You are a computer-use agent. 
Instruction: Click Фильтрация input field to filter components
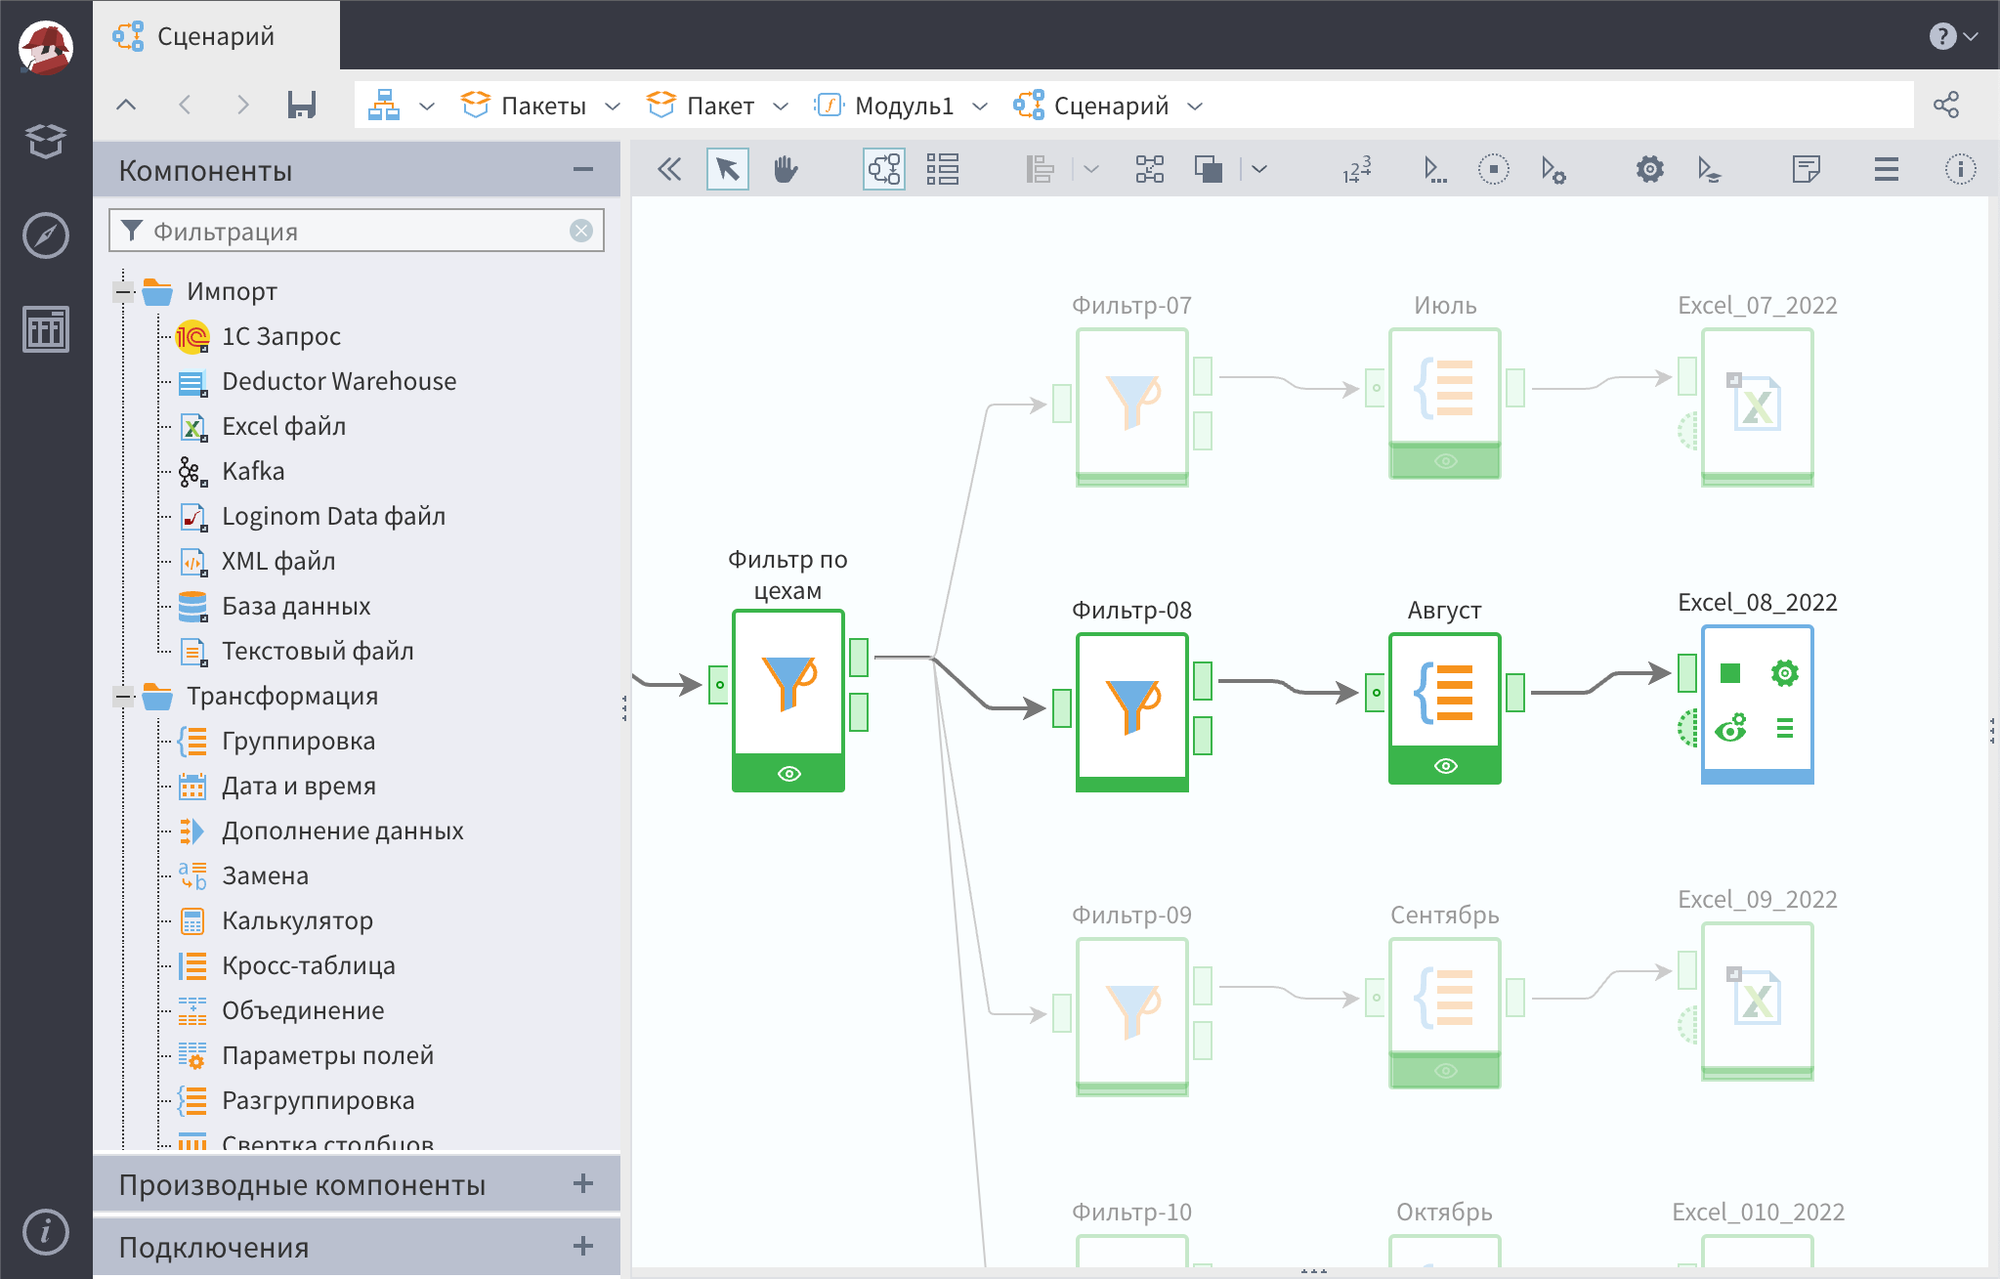(x=358, y=231)
